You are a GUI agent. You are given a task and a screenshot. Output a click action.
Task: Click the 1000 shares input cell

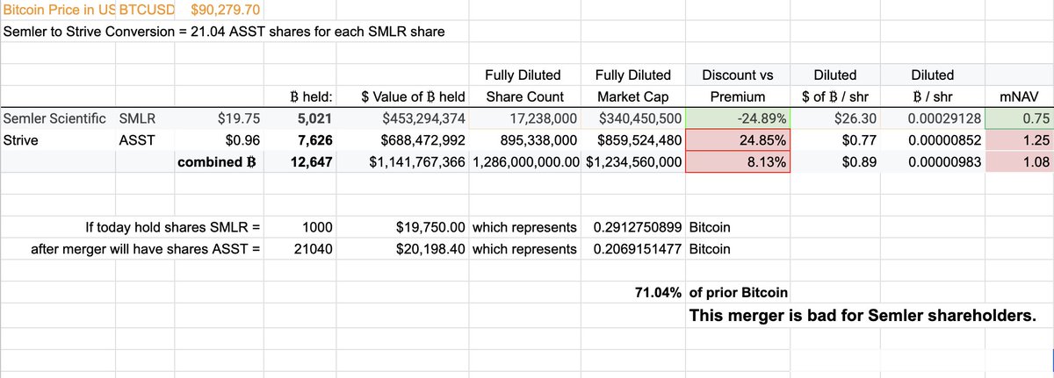point(300,227)
